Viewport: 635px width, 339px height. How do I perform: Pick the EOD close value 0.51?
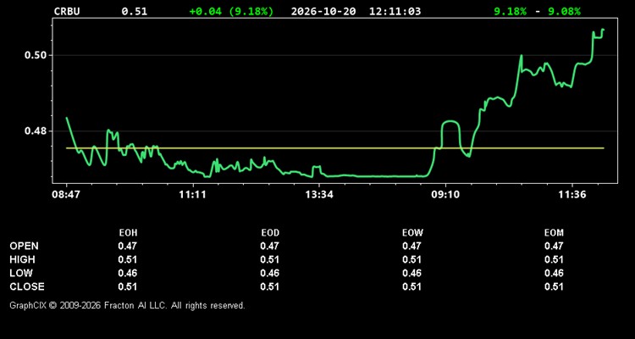270,286
